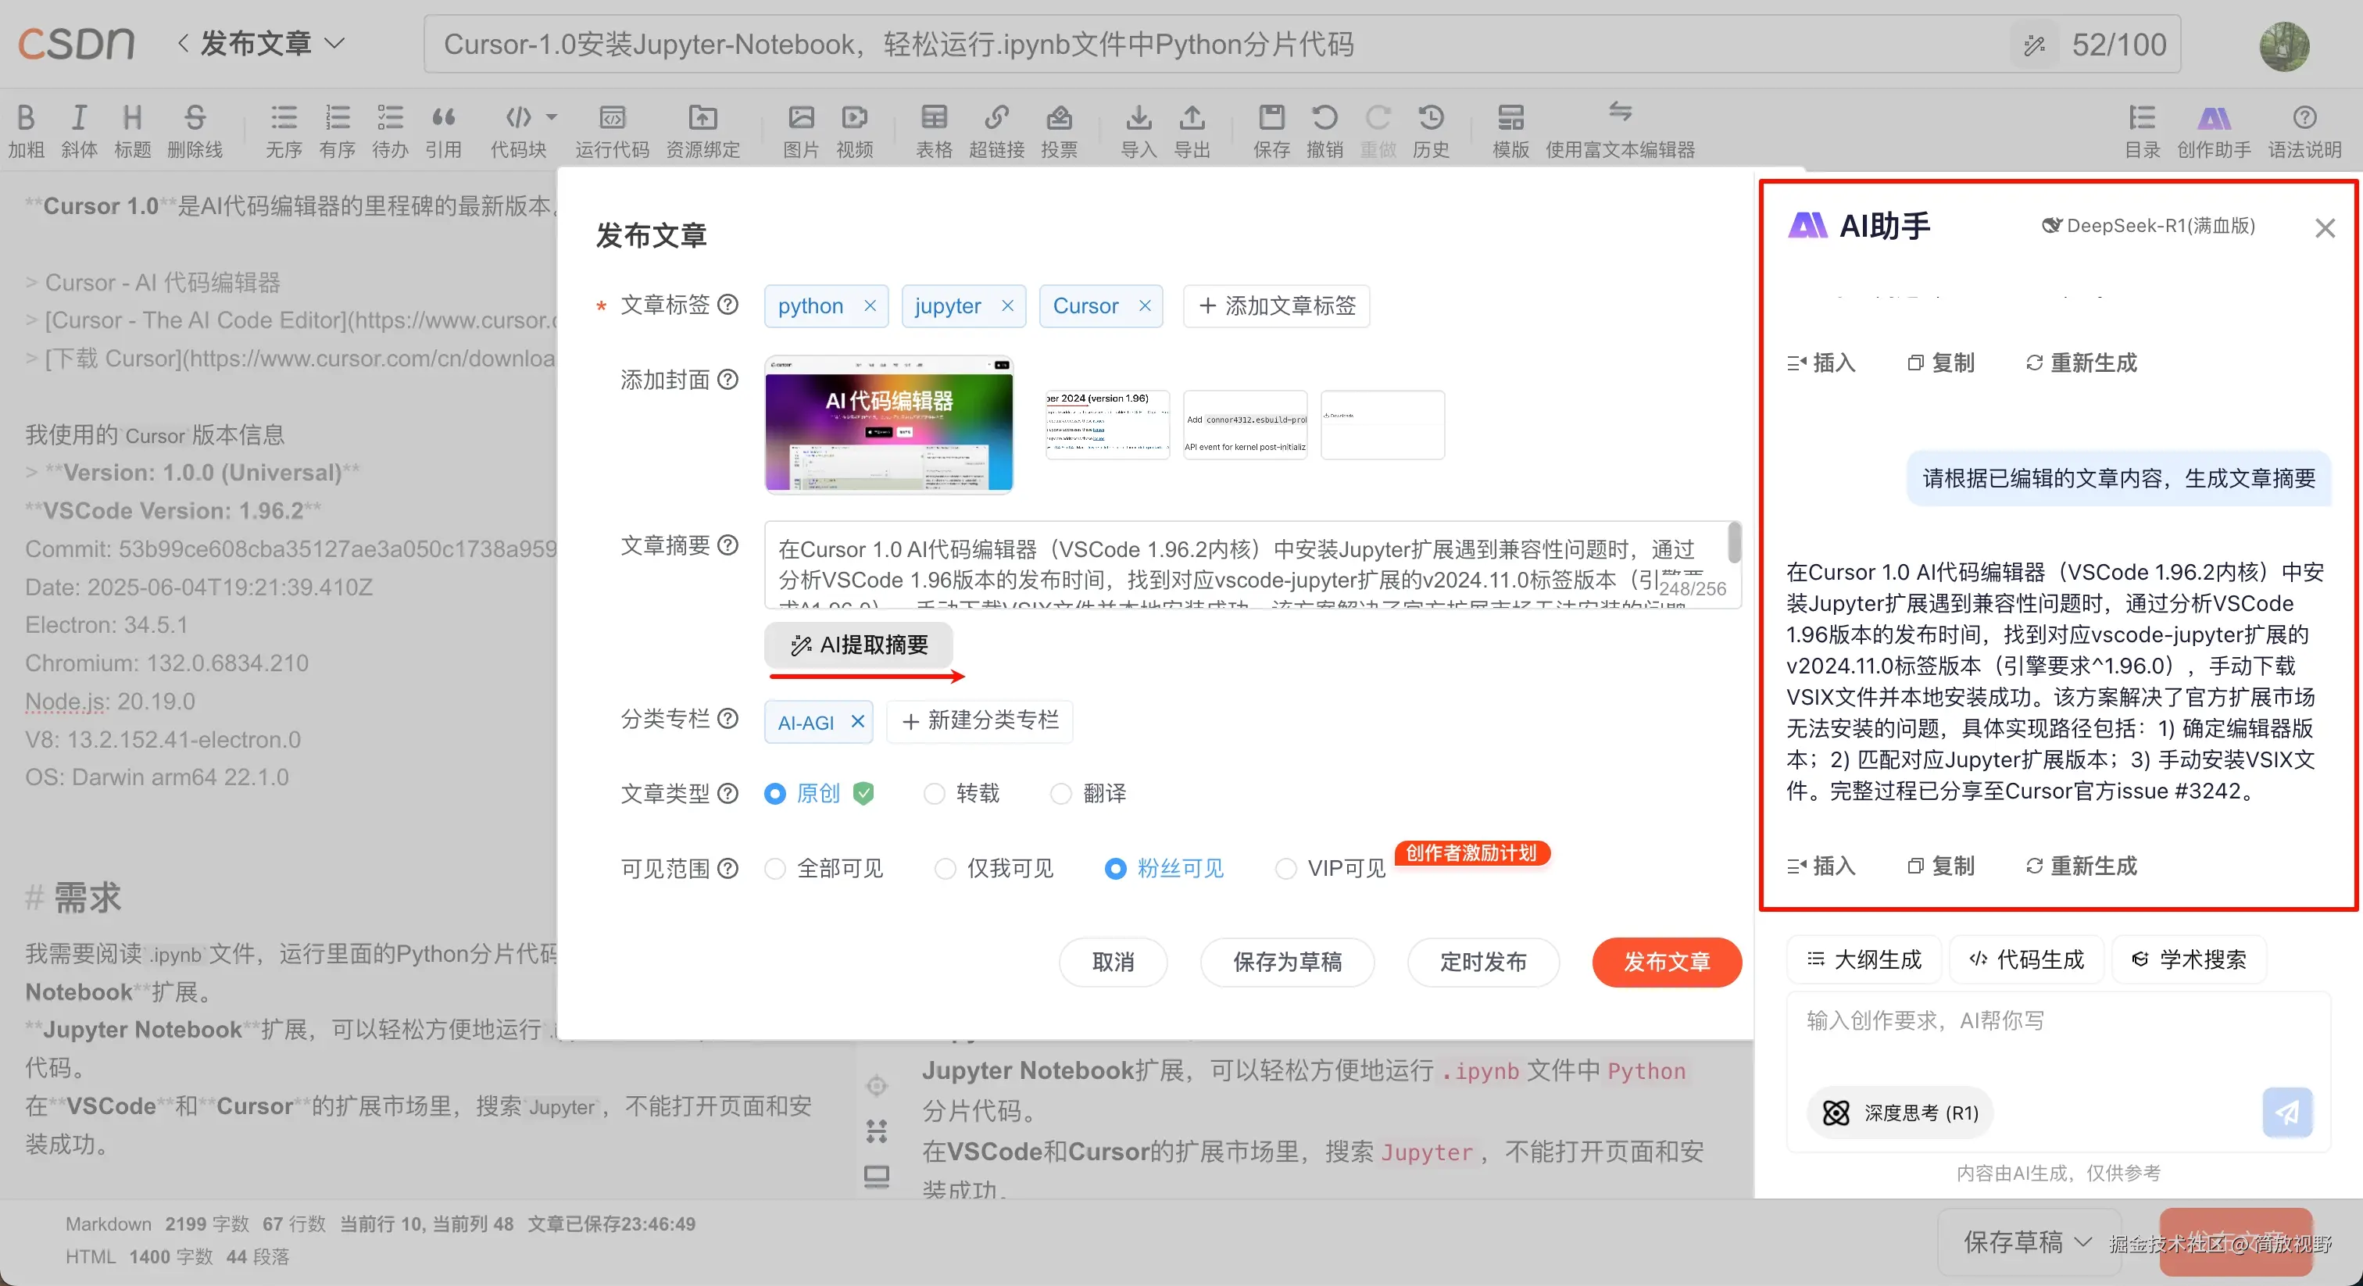Click the AI提取摘要 button
The height and width of the screenshot is (1286, 2363).
click(859, 645)
